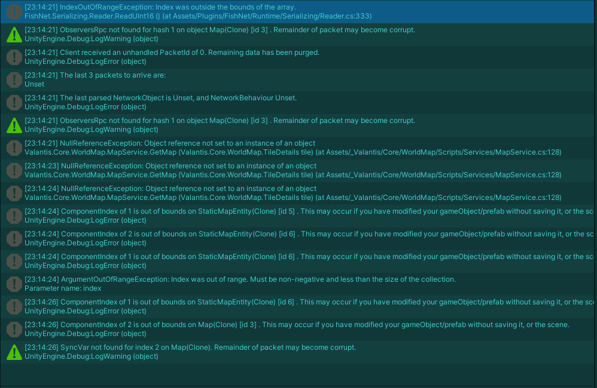597x388 pixels.
Task: Select the ObserversRpc warning row at 23:14:21
Action: (x=239, y=35)
